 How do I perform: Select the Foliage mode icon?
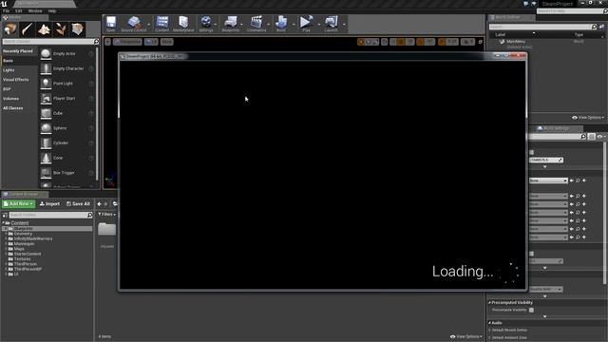point(61,29)
